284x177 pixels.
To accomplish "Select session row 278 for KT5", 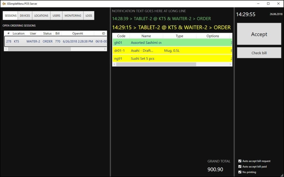I will coord(55,41).
